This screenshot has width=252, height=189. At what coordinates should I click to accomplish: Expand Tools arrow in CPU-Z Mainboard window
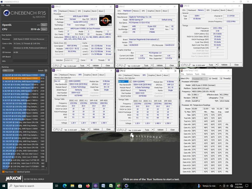[x=152, y=65]
